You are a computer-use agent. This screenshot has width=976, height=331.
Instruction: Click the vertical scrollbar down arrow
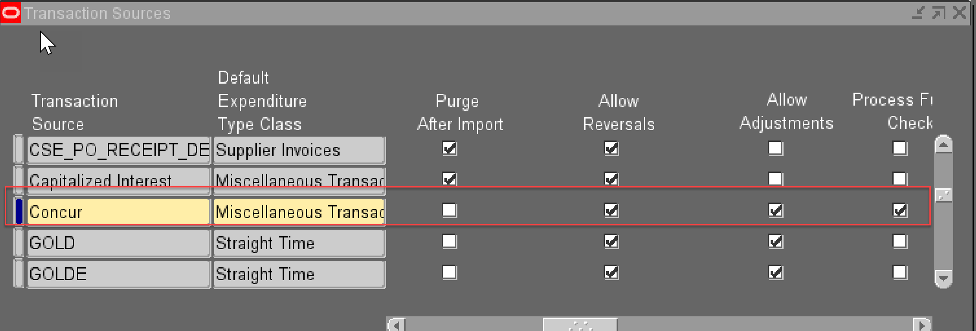(943, 278)
